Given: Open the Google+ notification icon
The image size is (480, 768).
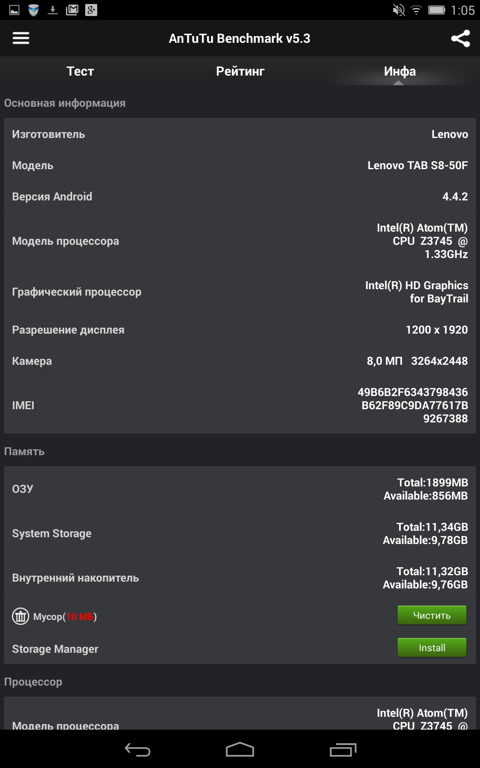Looking at the screenshot, I should click(x=91, y=10).
